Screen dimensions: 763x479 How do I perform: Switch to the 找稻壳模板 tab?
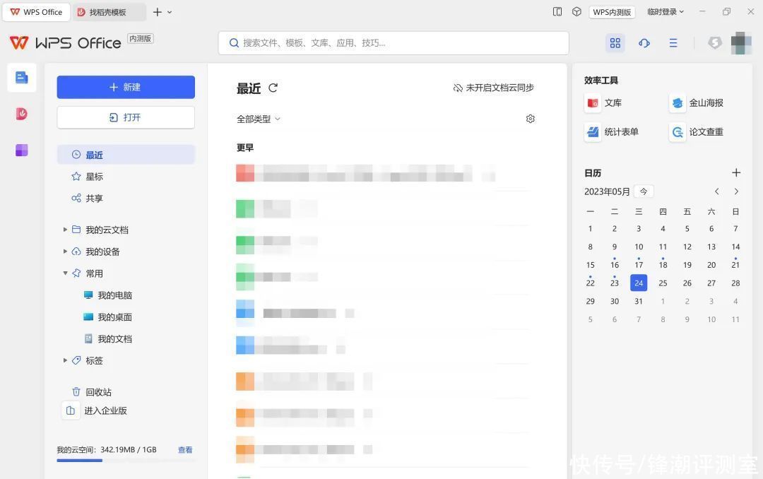pos(109,12)
